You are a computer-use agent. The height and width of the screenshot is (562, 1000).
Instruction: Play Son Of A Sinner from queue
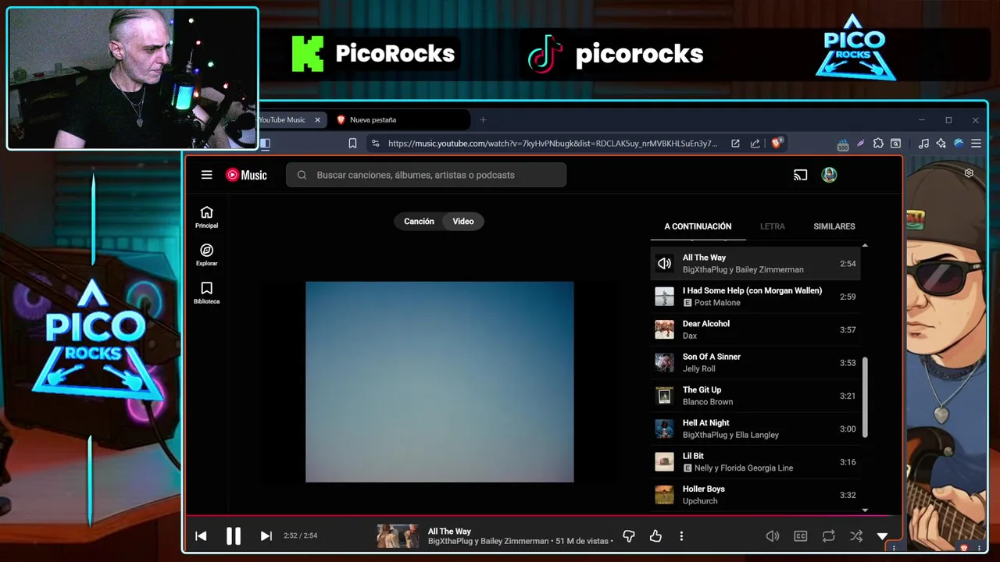click(x=755, y=363)
